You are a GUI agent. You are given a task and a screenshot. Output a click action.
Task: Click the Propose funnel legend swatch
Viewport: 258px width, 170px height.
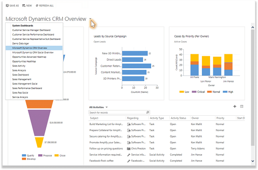tap(40, 155)
